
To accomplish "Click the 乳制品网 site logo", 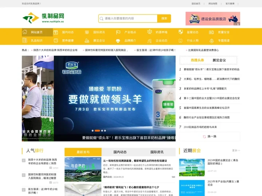I will click(x=43, y=18).
